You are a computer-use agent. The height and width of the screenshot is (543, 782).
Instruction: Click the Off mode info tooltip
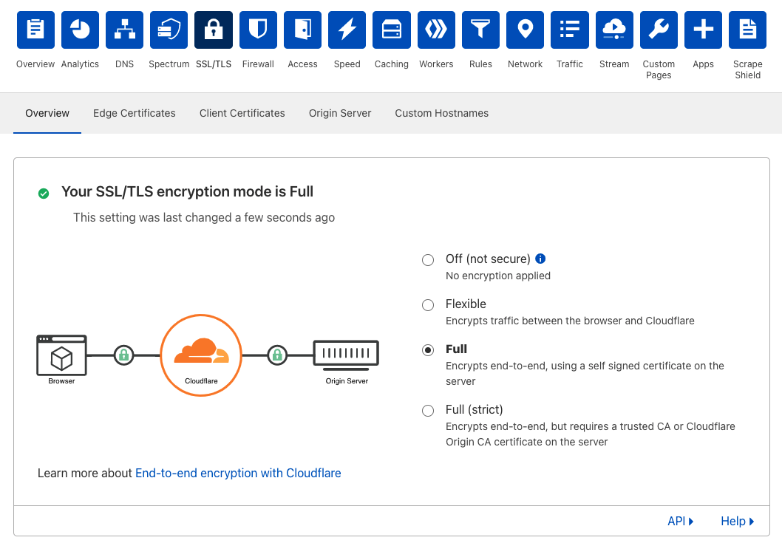tap(540, 259)
